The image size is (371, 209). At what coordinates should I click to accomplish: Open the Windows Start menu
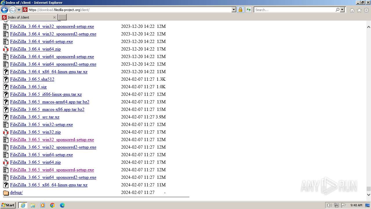pos(8,205)
